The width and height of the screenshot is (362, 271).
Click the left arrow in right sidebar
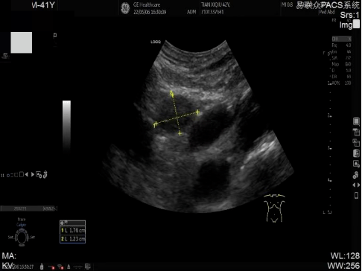tap(354, 185)
